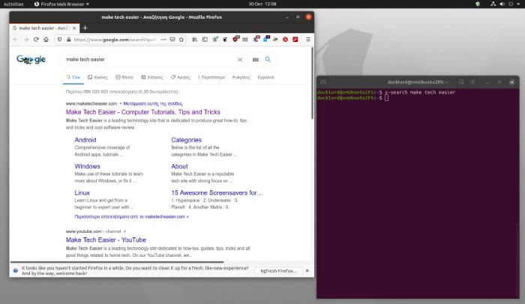This screenshot has height=304, width=525.
Task: Close the 'make tech easier' tab
Action: 74,28
